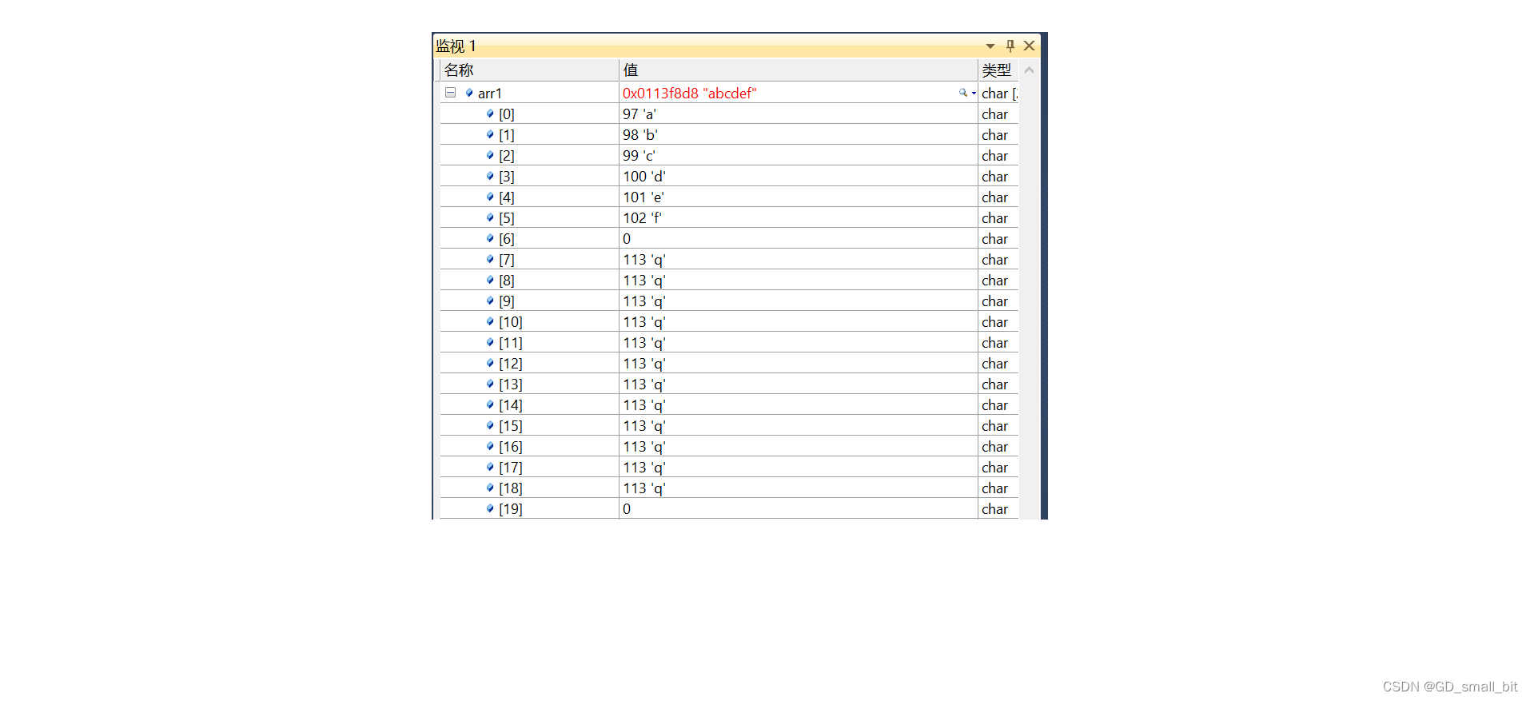Image resolution: width=1530 pixels, height=701 pixels.
Task: Click the 值 column header
Action: pos(799,70)
